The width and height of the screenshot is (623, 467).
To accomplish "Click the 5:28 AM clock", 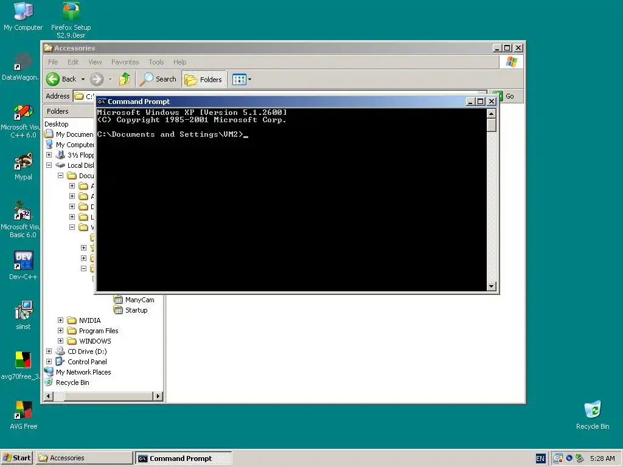I will [602, 458].
